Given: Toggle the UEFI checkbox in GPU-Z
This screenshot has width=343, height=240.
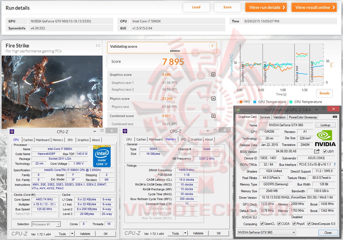Looking at the screenshot, I should 325,151.
